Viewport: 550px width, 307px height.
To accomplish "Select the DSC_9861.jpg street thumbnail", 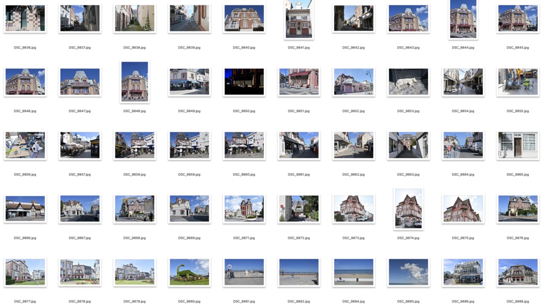I will click(x=299, y=145).
